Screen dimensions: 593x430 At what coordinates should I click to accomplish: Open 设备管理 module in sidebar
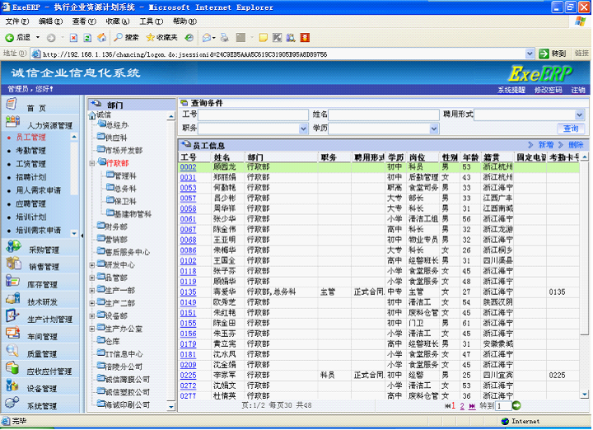click(x=42, y=389)
